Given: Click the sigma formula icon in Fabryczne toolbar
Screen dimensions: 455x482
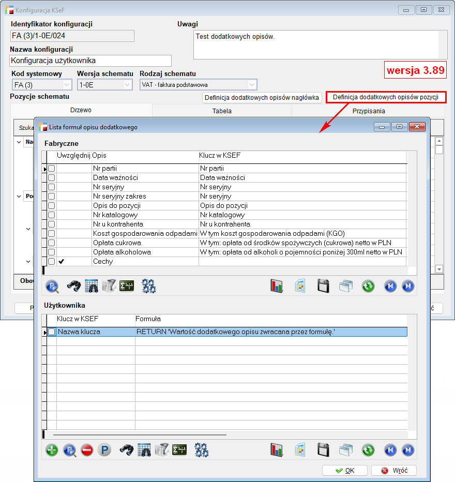Looking at the screenshot, I should (x=127, y=286).
